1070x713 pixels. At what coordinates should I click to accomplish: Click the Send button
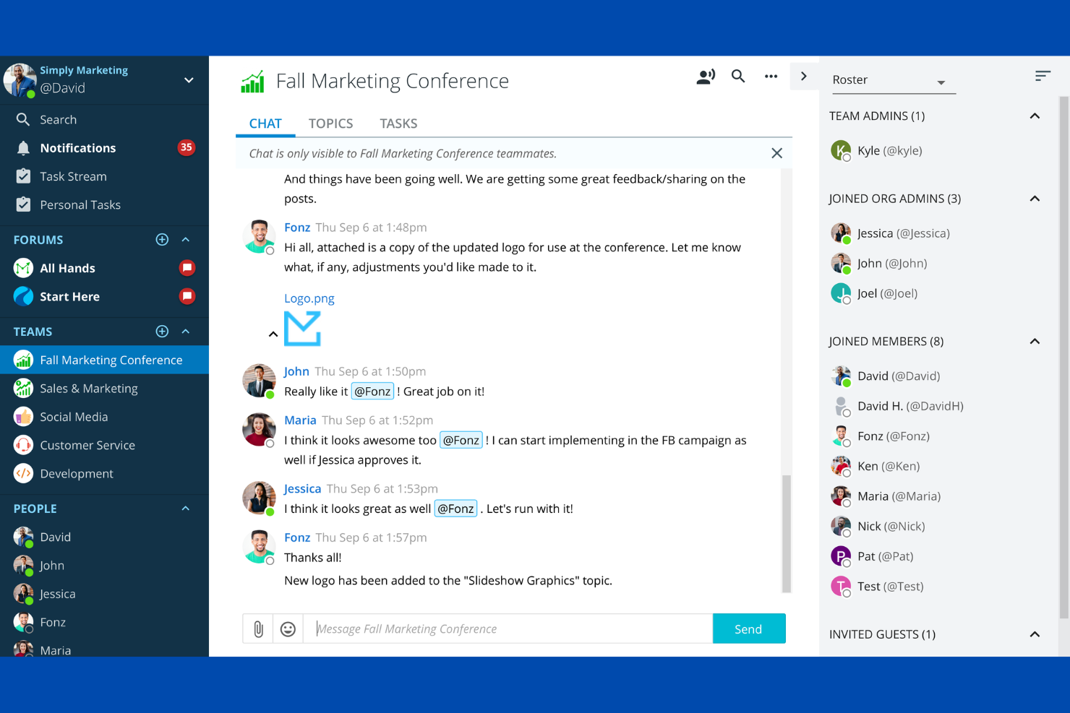point(749,628)
